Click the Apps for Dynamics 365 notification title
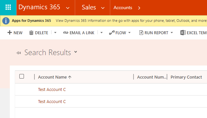This screenshot has height=118, width=207. (31, 21)
